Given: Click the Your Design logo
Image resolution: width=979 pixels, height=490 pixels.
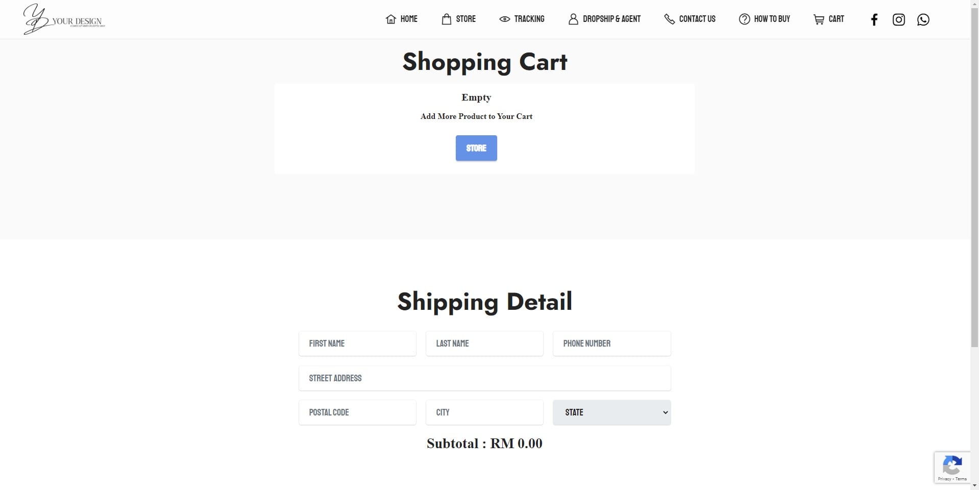Looking at the screenshot, I should (64, 19).
